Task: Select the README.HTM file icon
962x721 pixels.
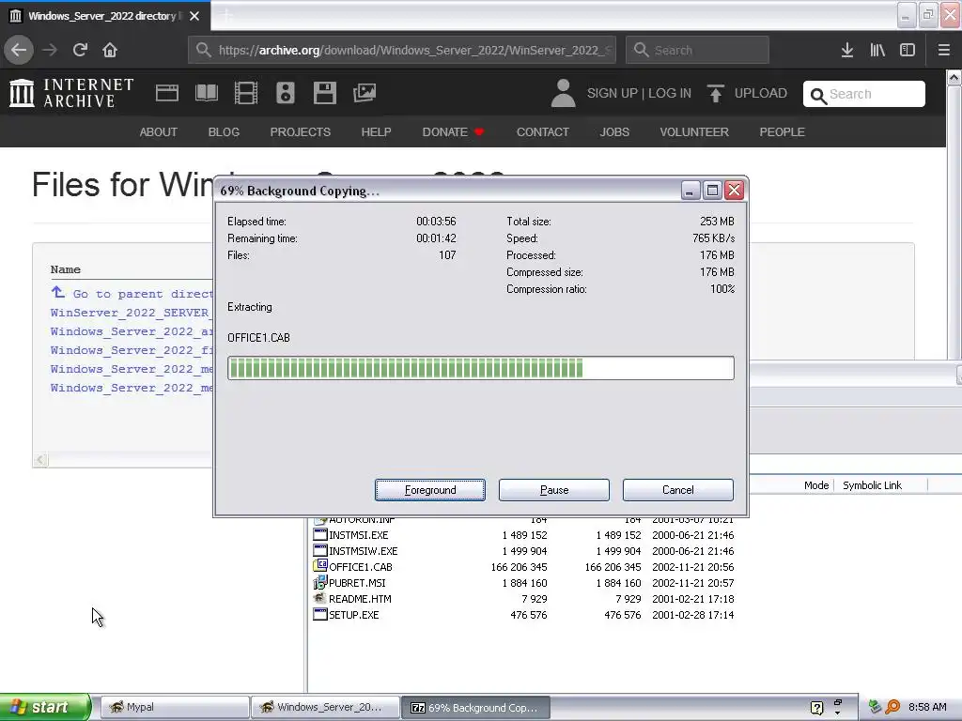Action: pos(320,598)
